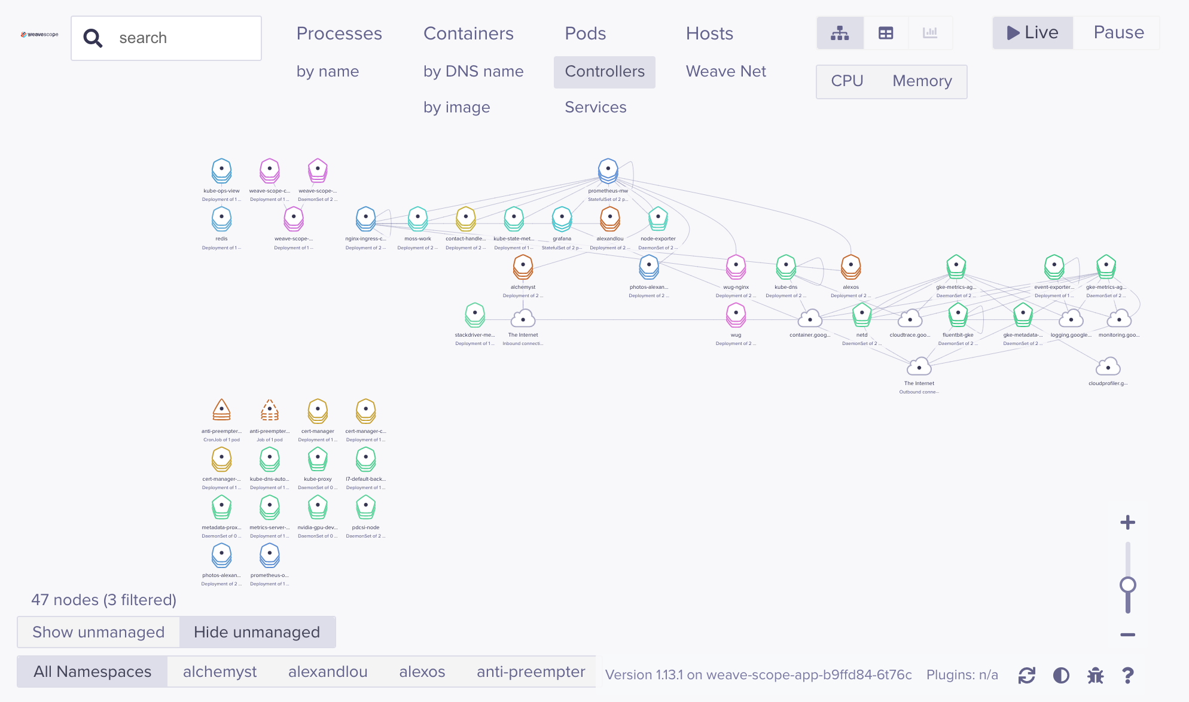This screenshot has height=702, width=1189.
Task: Select Hide unmanaged option
Action: pos(257,632)
